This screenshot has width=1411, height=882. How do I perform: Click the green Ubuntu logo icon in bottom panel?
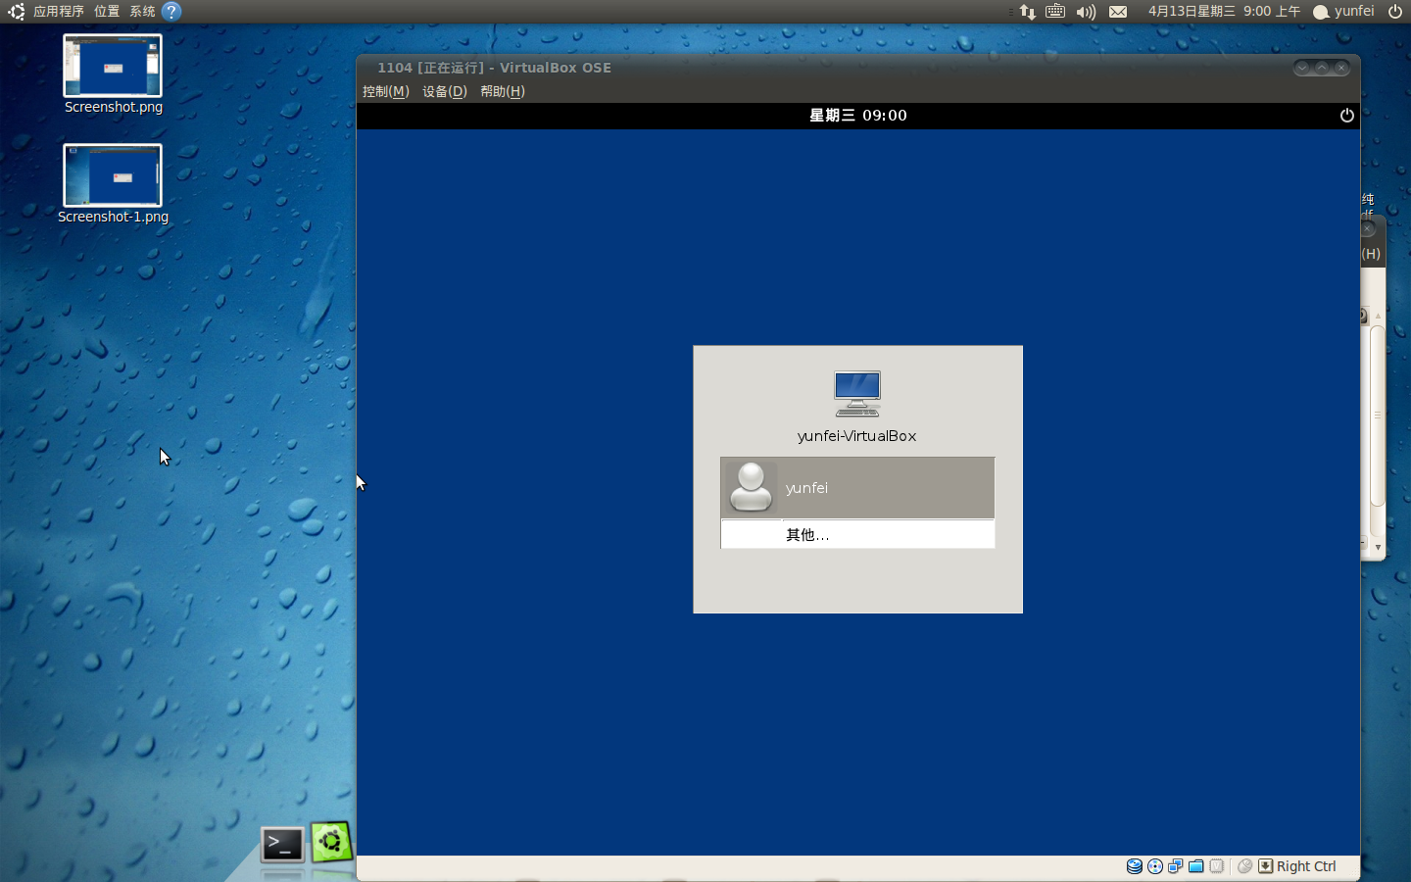[x=332, y=842]
